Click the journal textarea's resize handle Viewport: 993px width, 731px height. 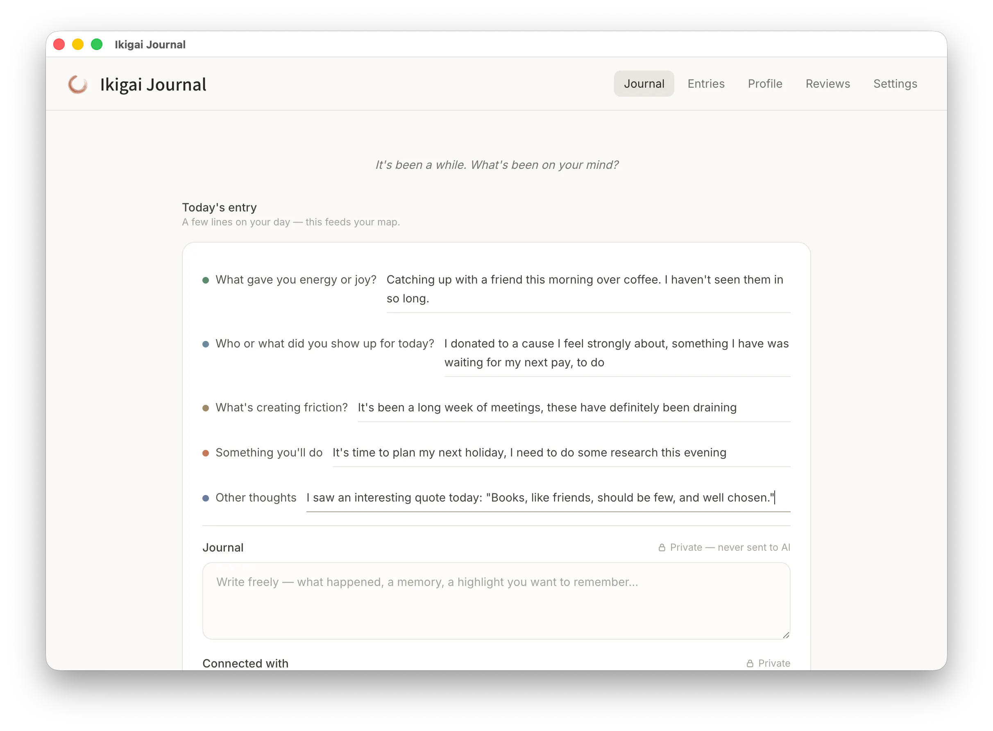click(786, 635)
